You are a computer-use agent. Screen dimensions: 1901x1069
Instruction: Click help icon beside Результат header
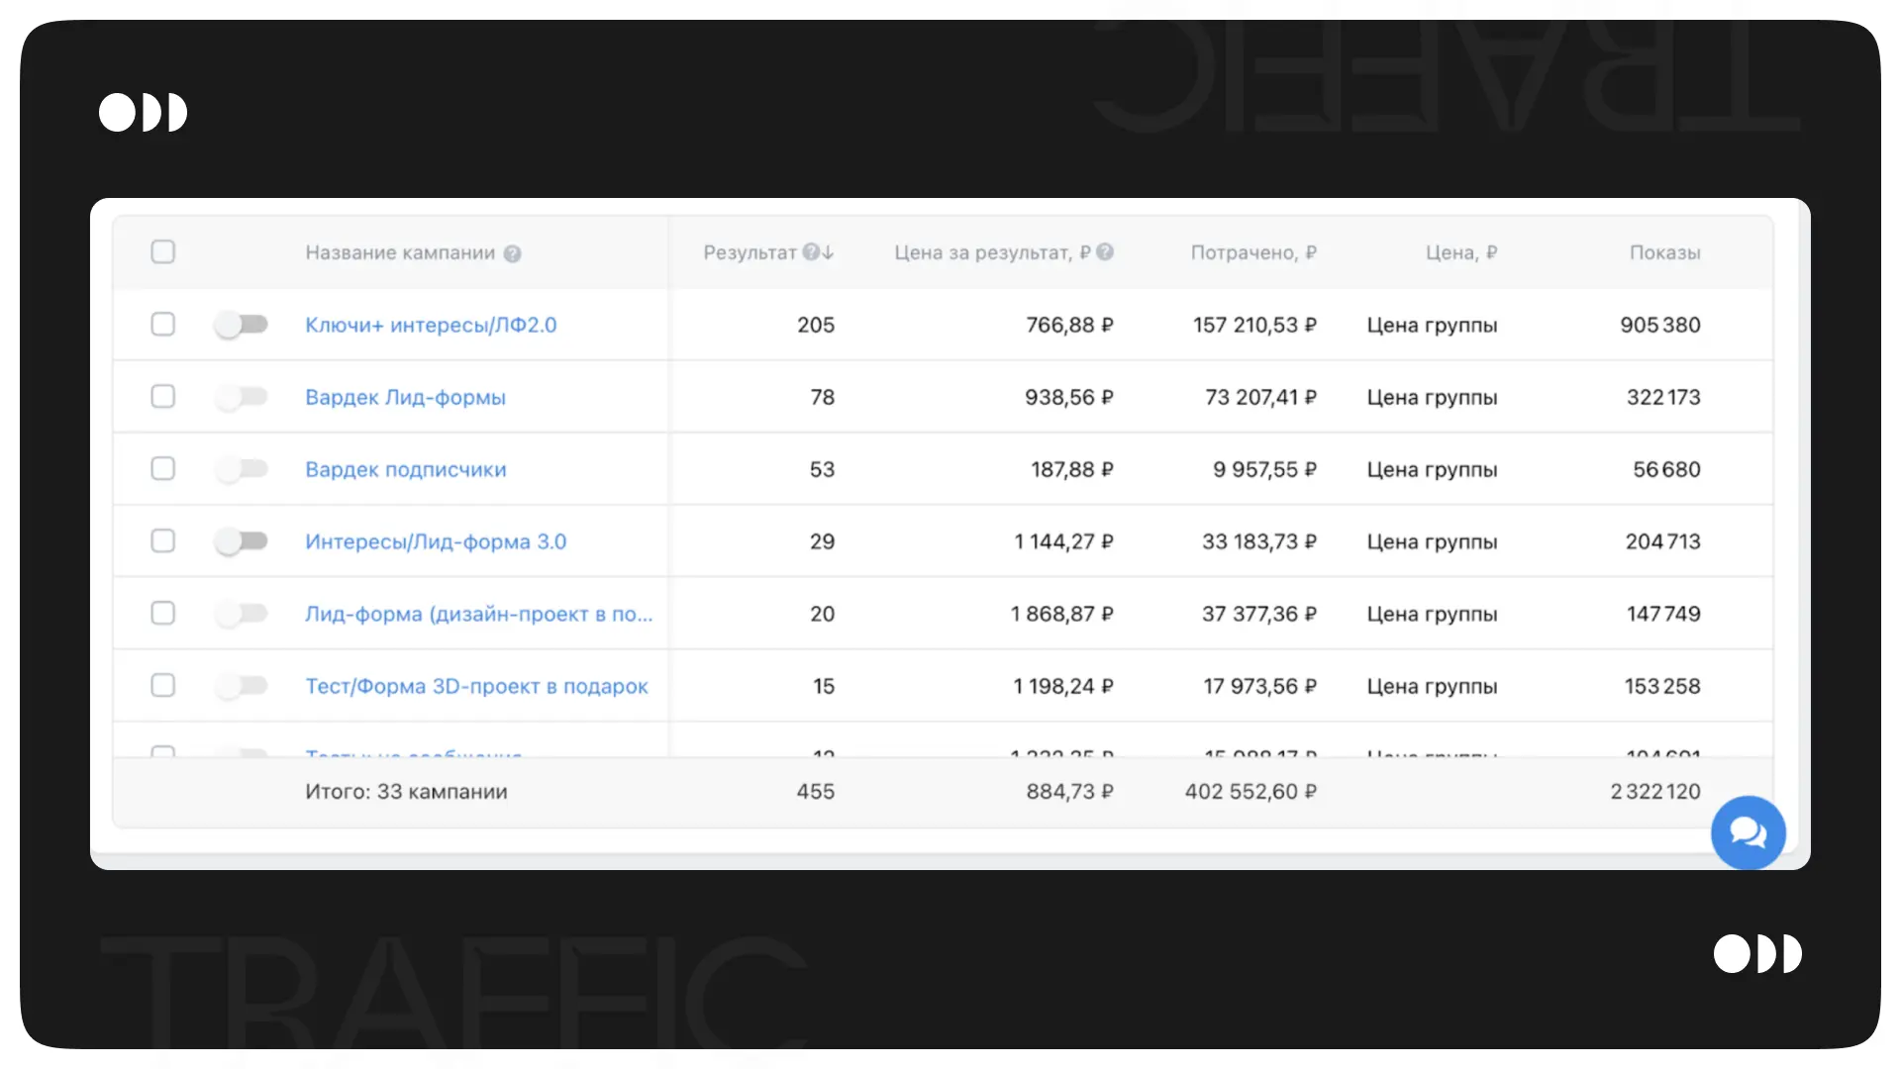(x=811, y=252)
